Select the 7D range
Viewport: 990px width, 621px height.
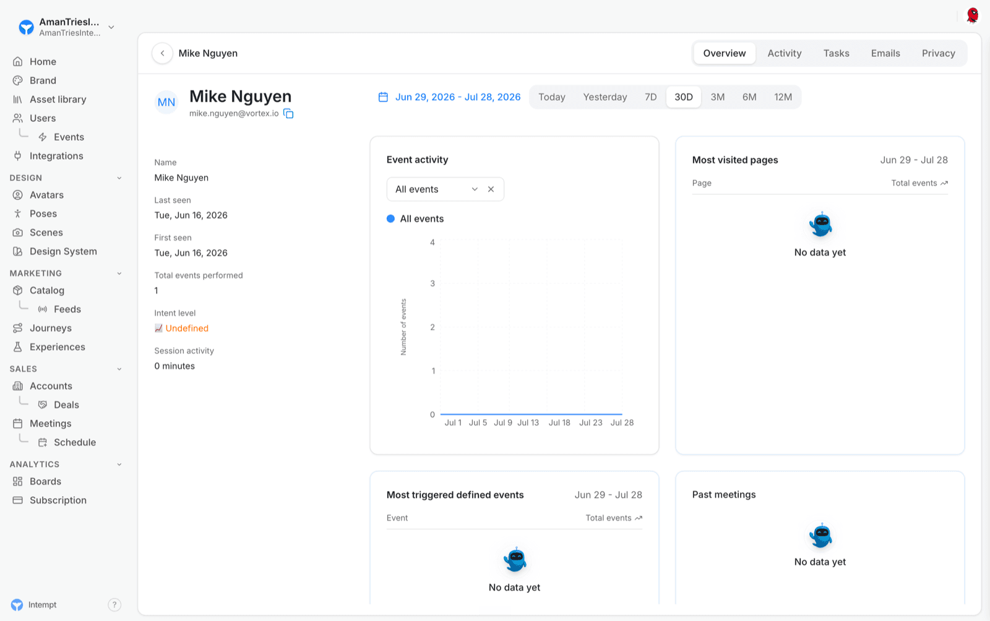tap(650, 97)
